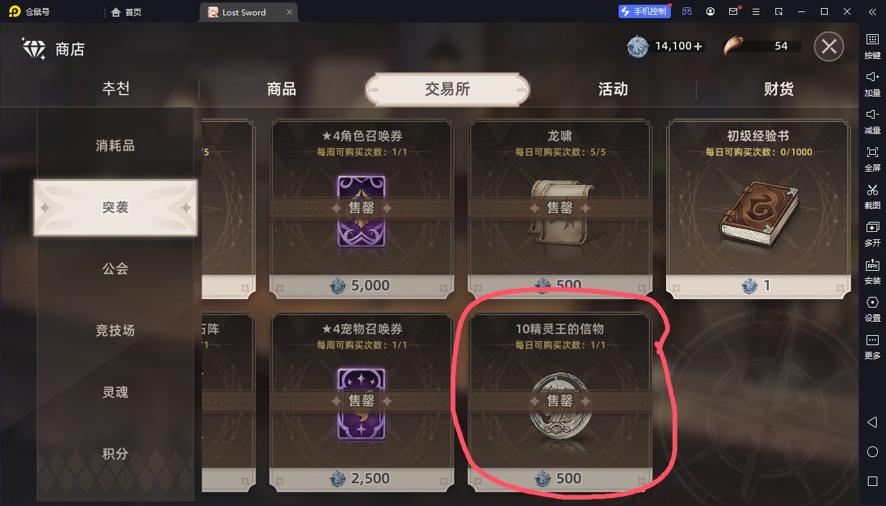Collapse sidebar with double chevron arrows
Image resolution: width=886 pixels, height=506 pixels.
tap(872, 12)
